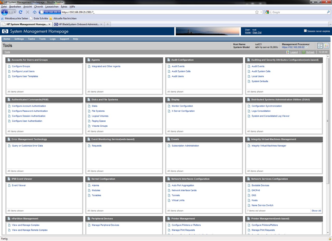
Task: Open Firefox home page via house icon
Action: (34, 12)
